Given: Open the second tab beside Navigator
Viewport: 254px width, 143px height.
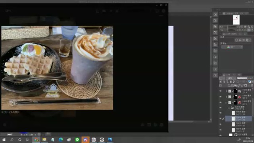Looking at the screenshot, I should tap(237, 14).
